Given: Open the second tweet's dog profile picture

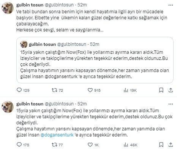Looking at the screenshot, I should click(x=8, y=107).
